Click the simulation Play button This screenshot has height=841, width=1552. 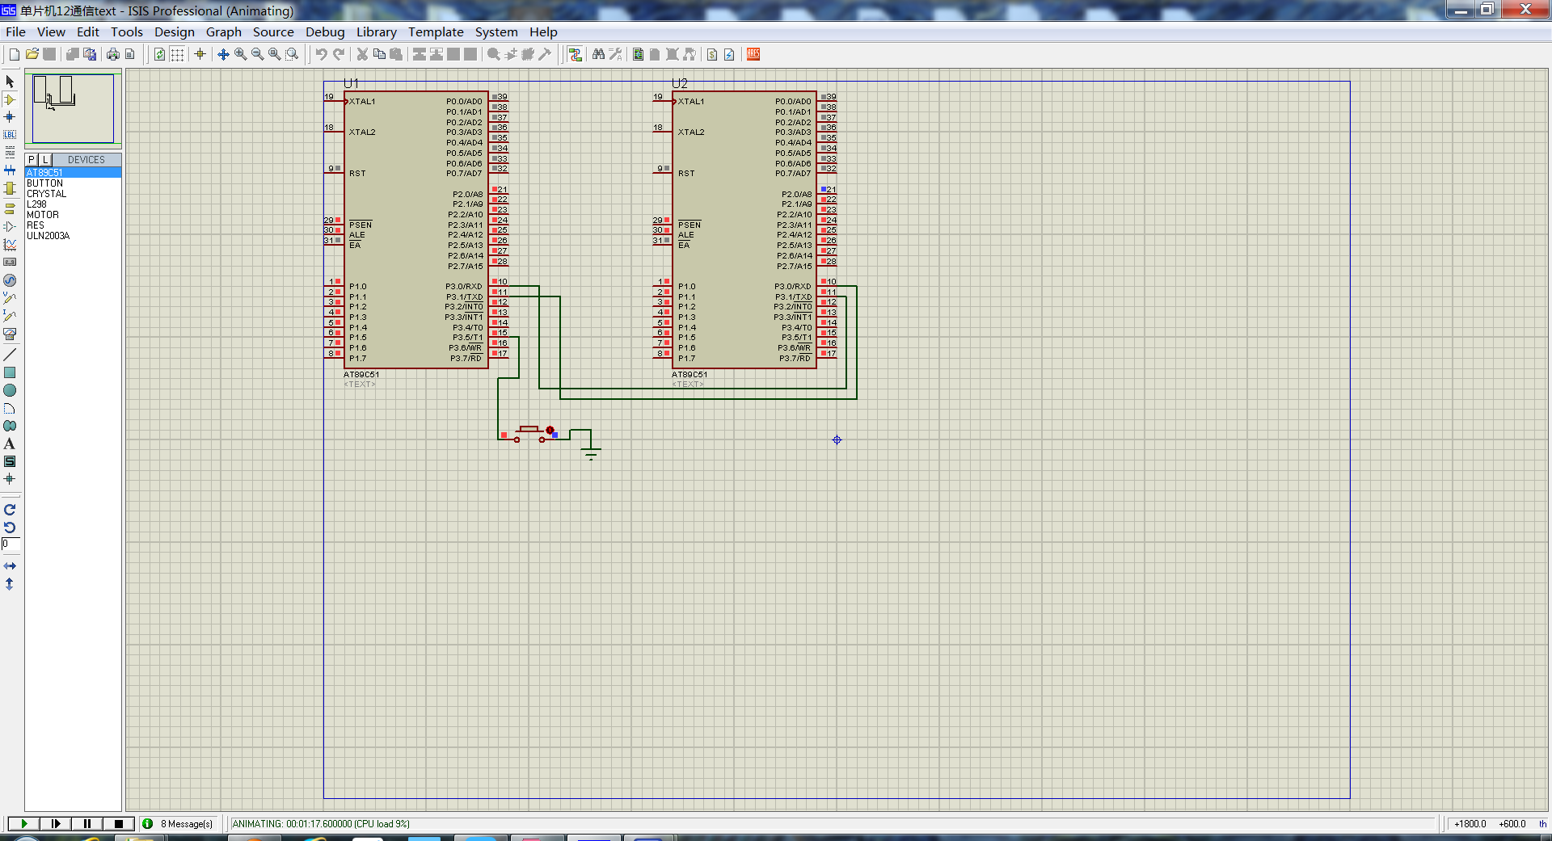(x=24, y=824)
